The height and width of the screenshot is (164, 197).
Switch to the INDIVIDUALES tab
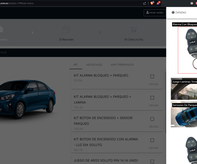click(x=94, y=65)
